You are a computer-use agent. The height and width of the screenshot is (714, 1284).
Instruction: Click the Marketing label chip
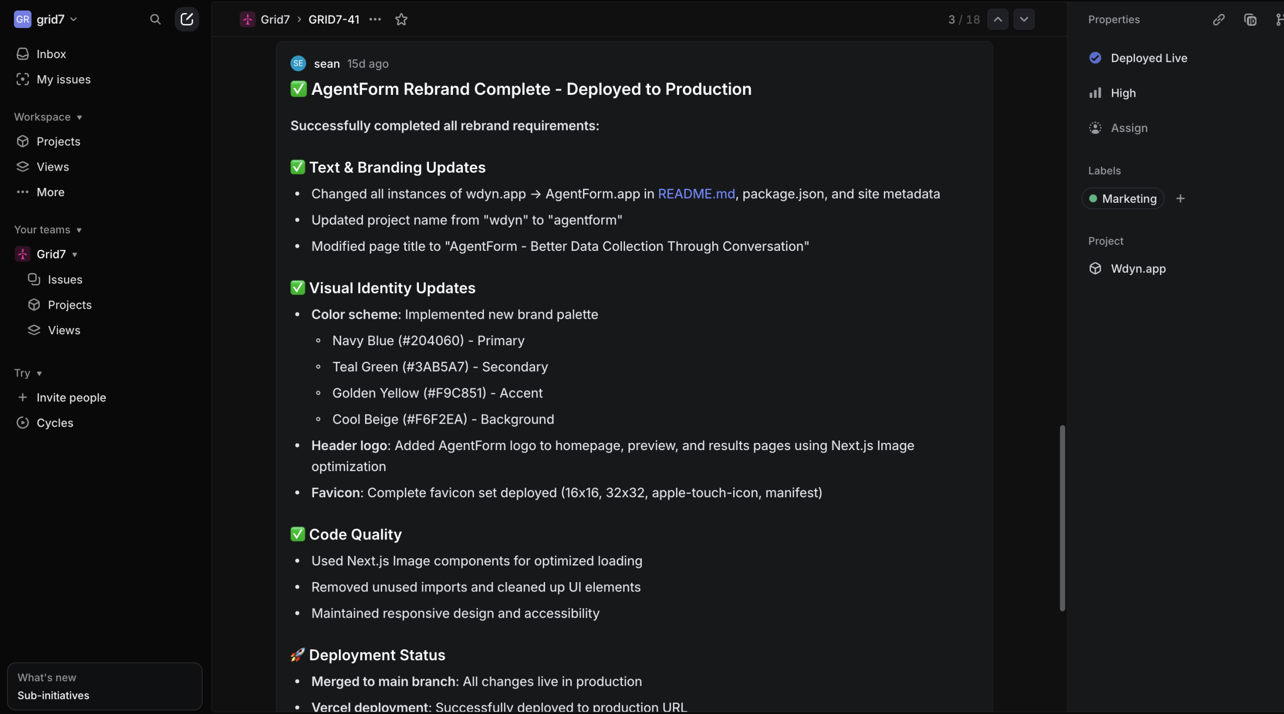(1123, 199)
